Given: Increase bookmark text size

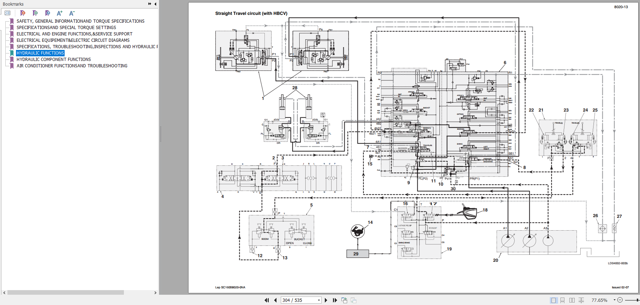Looking at the screenshot, I should tap(60, 13).
